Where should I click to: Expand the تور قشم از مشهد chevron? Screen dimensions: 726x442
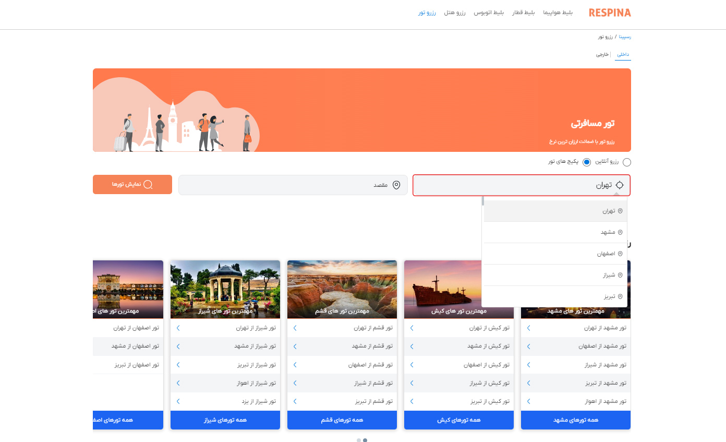[x=294, y=346]
